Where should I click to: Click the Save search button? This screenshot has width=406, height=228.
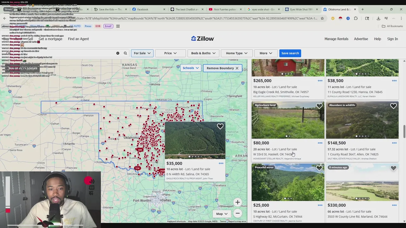[x=290, y=53]
